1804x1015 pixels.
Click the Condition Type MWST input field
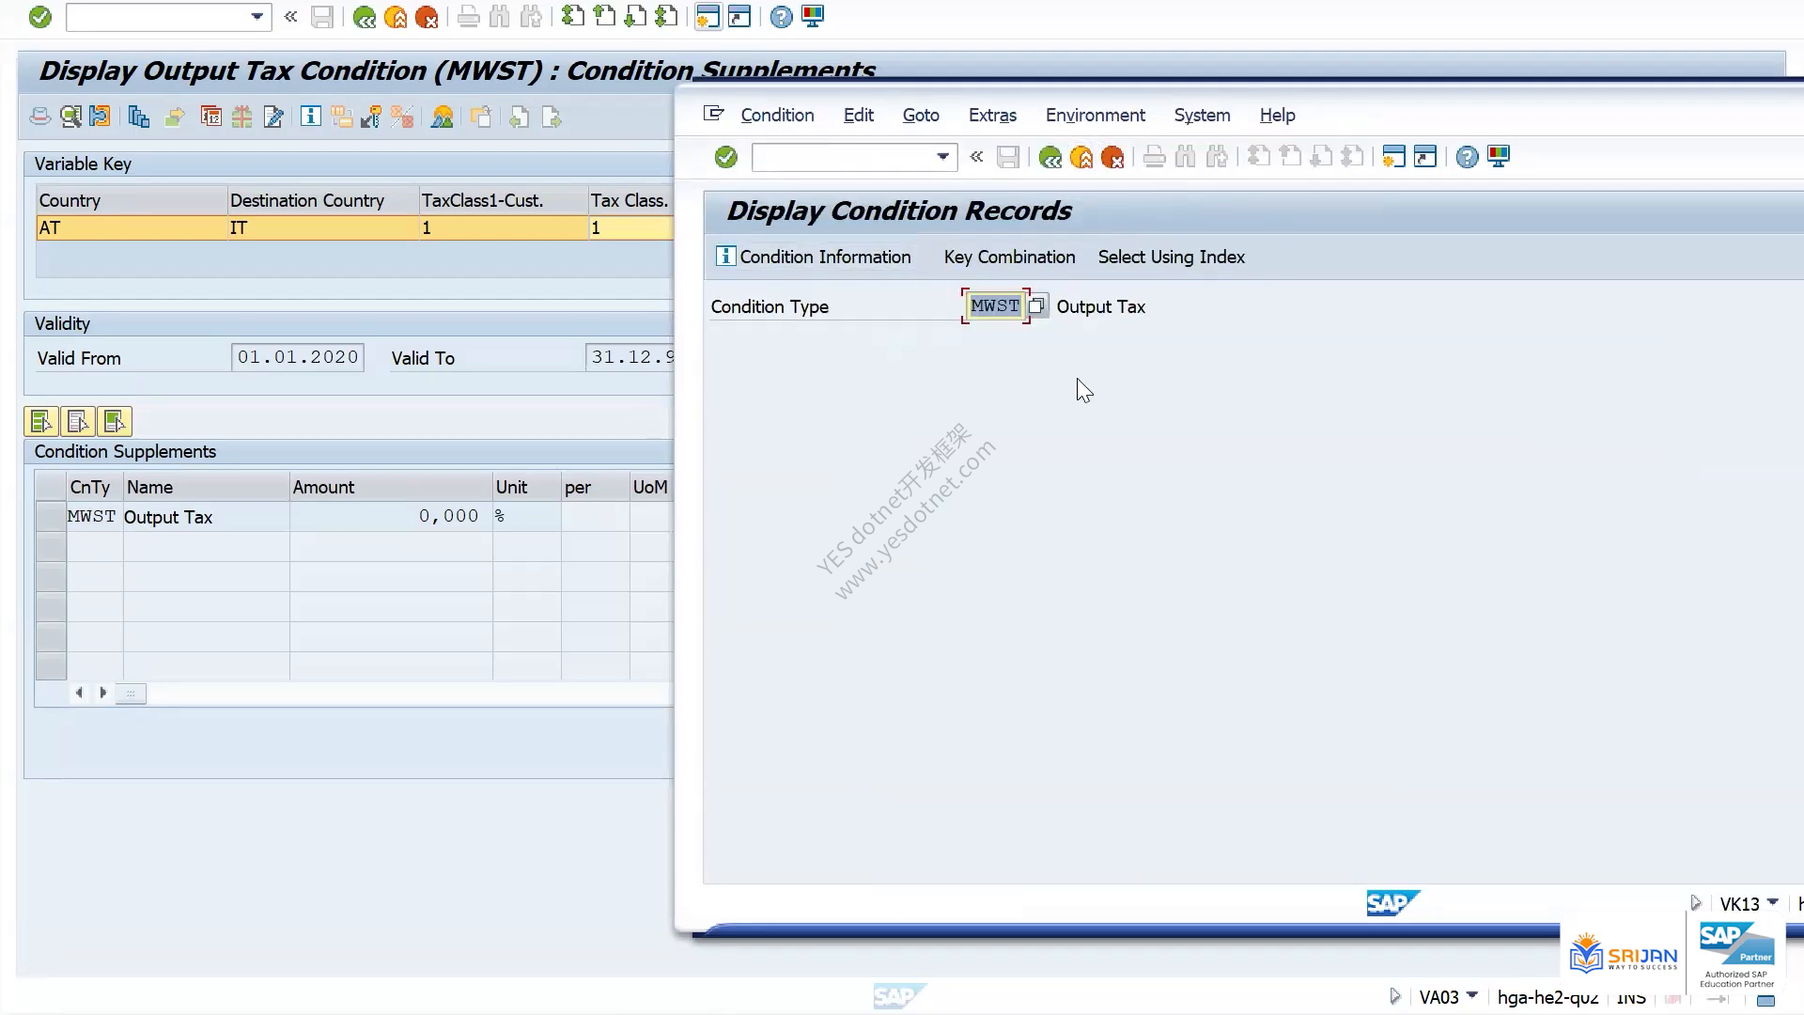pyautogui.click(x=995, y=306)
